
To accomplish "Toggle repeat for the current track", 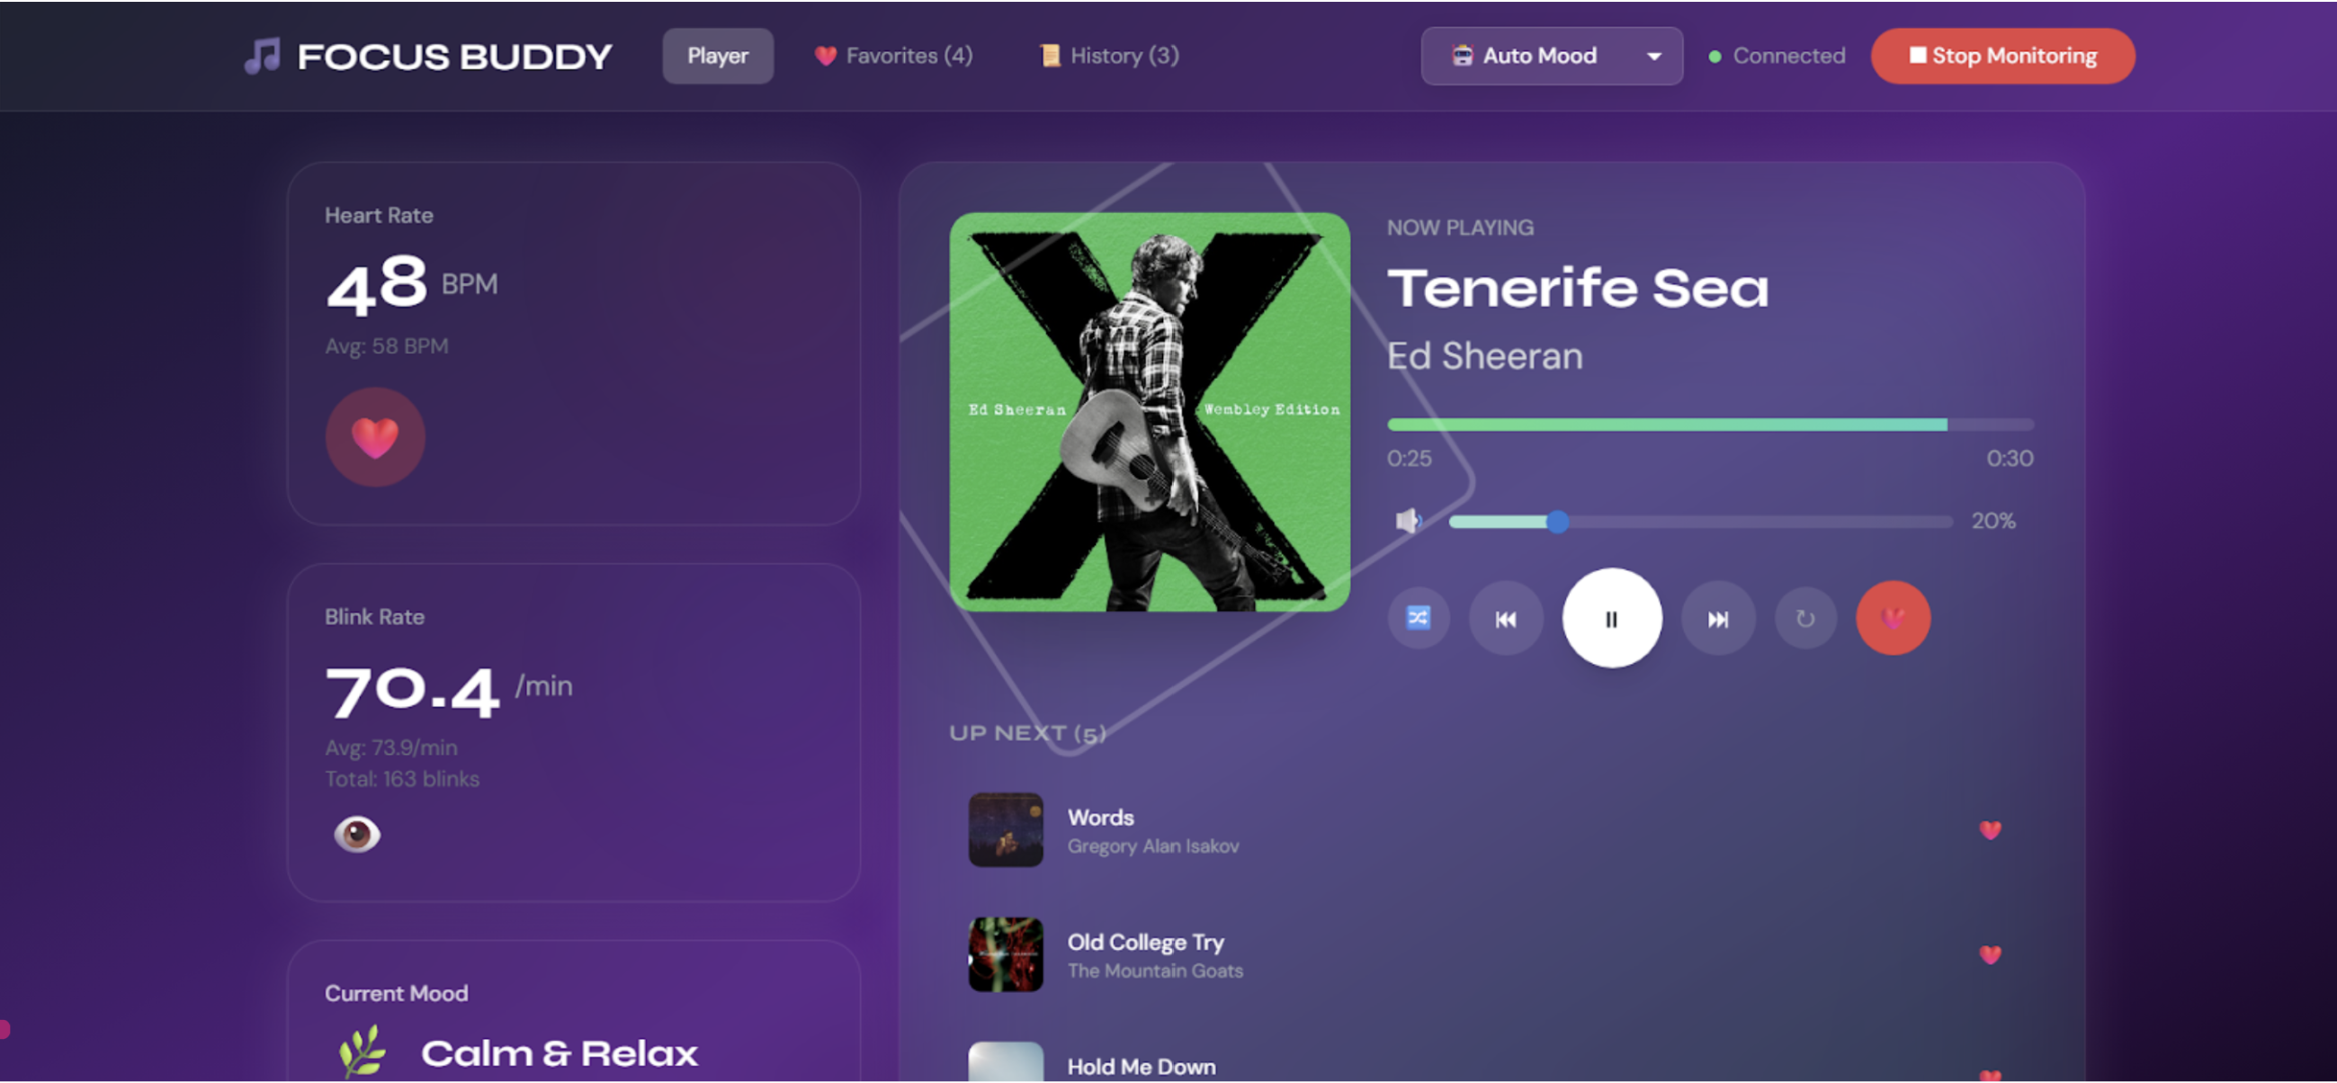I will pos(1805,618).
